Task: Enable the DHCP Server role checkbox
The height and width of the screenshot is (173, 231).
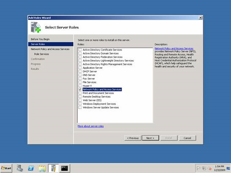Action: tap(80, 71)
